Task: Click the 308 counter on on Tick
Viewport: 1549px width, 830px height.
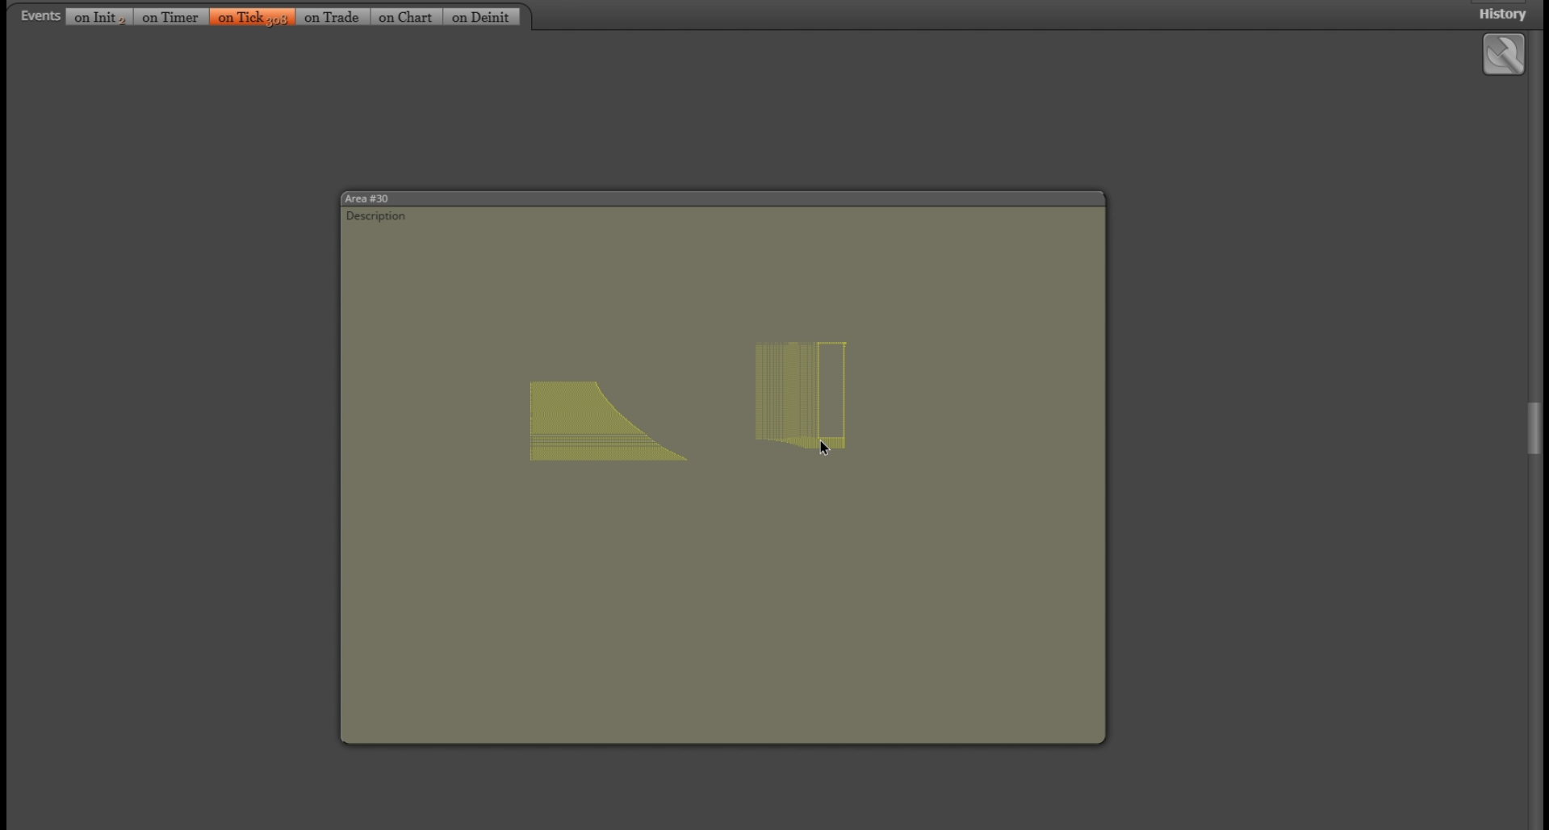Action: 276,20
